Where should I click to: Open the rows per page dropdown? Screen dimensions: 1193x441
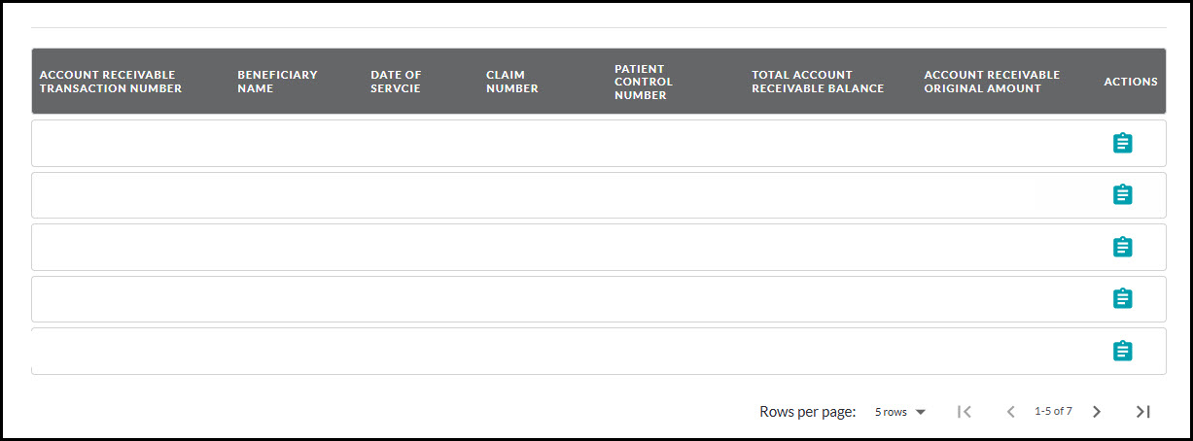[899, 412]
